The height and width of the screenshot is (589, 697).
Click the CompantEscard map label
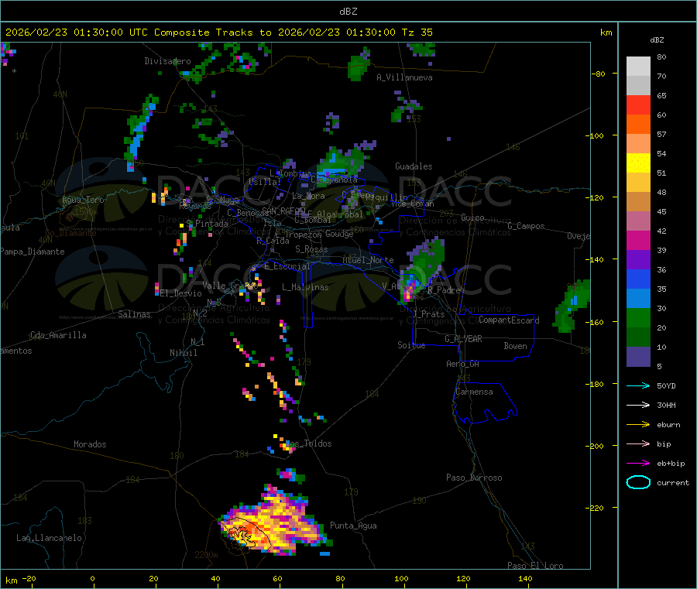pyautogui.click(x=509, y=320)
